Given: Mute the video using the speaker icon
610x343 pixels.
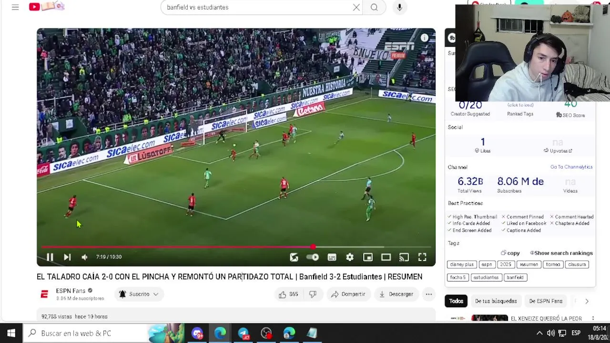Looking at the screenshot, I should (84, 257).
